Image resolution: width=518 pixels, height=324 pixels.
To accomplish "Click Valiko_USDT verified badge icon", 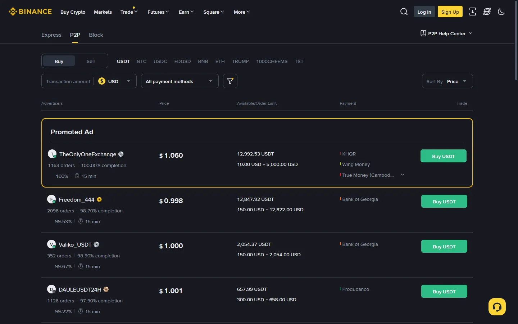I will pos(96,244).
